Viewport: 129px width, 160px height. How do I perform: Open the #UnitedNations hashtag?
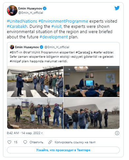[22, 21]
